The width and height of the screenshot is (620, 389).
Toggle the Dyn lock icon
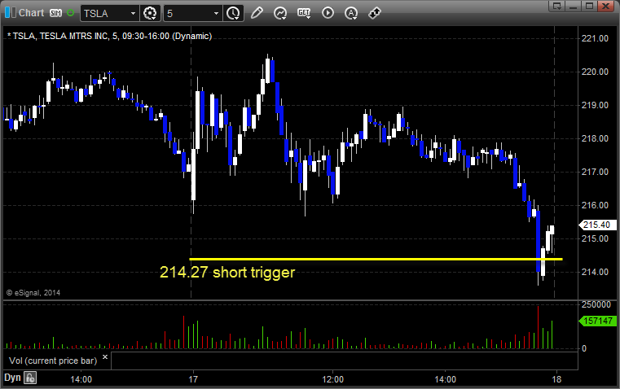(30, 378)
